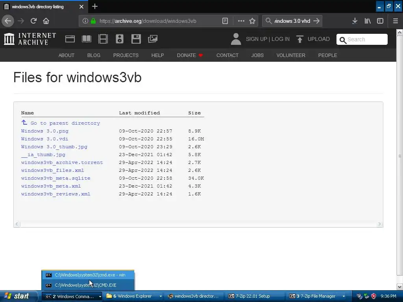This screenshot has width=403, height=302.
Task: Go back with the browser back arrow
Action: click(x=8, y=21)
